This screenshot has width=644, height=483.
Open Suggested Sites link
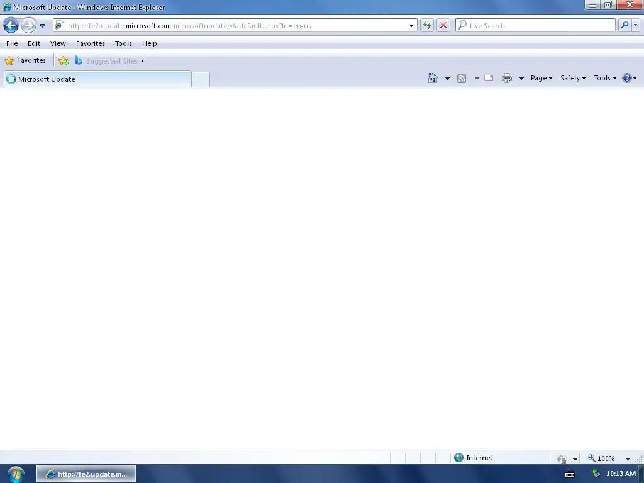click(x=109, y=61)
